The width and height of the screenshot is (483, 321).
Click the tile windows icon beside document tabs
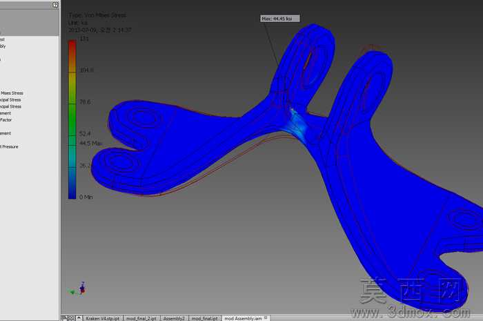click(71, 318)
